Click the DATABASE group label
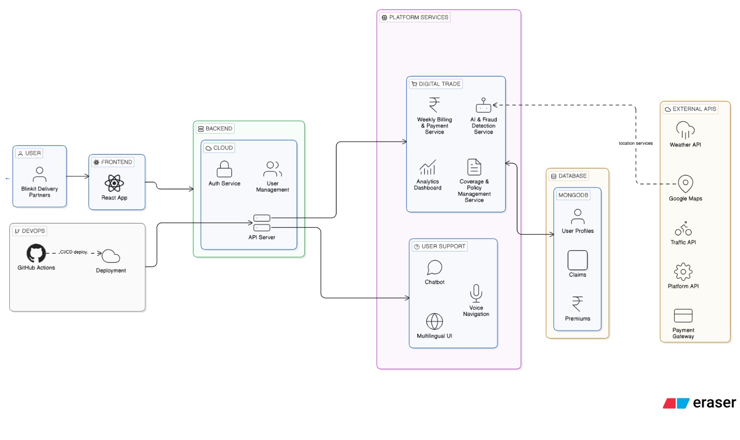The width and height of the screenshot is (740, 440). point(569,176)
